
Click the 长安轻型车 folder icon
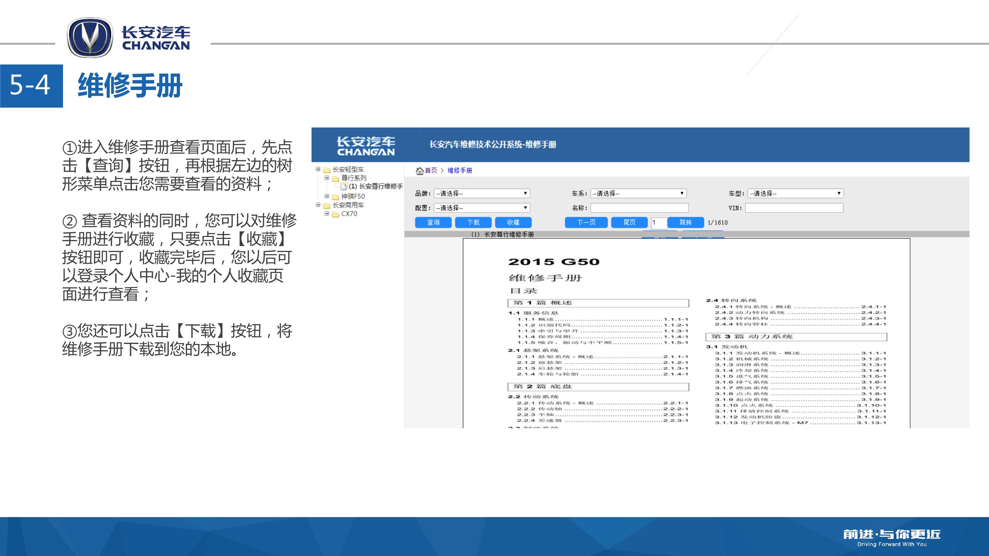click(327, 170)
